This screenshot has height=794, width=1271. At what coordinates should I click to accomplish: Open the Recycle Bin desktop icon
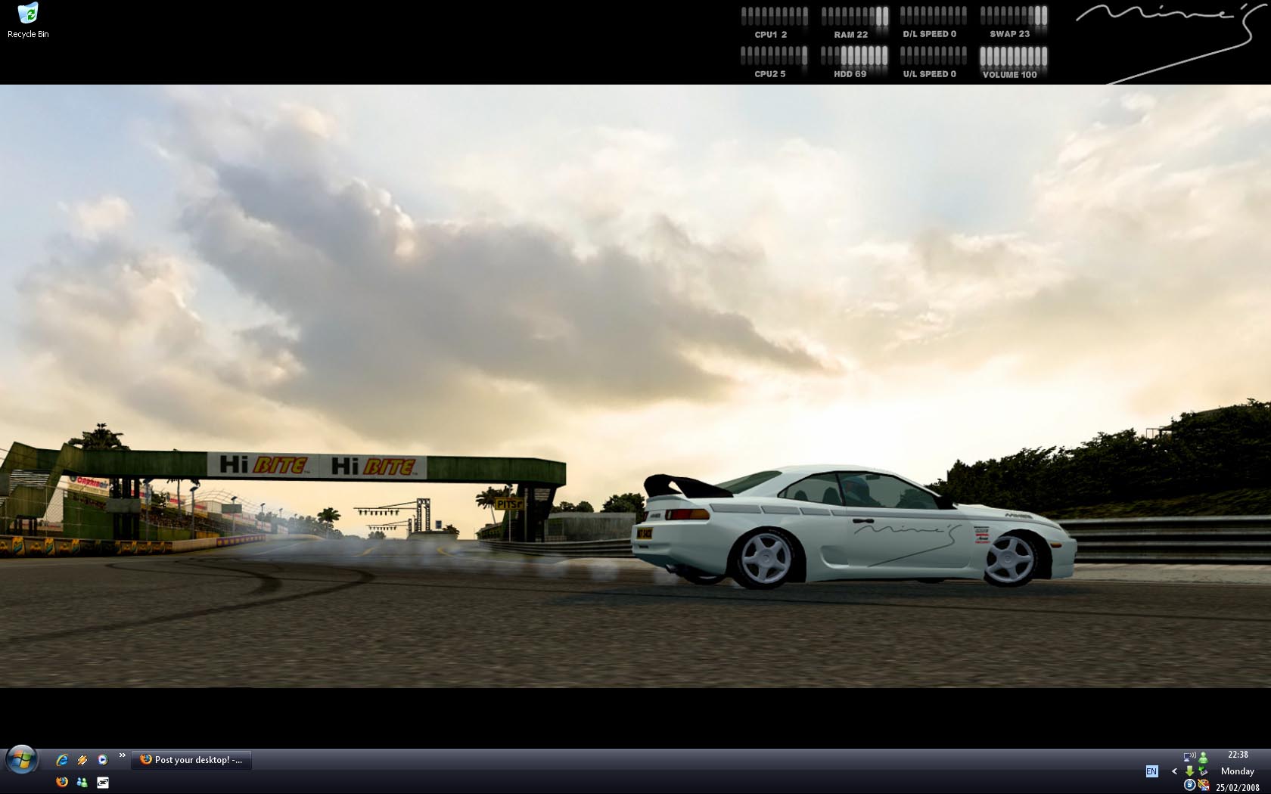point(27,20)
